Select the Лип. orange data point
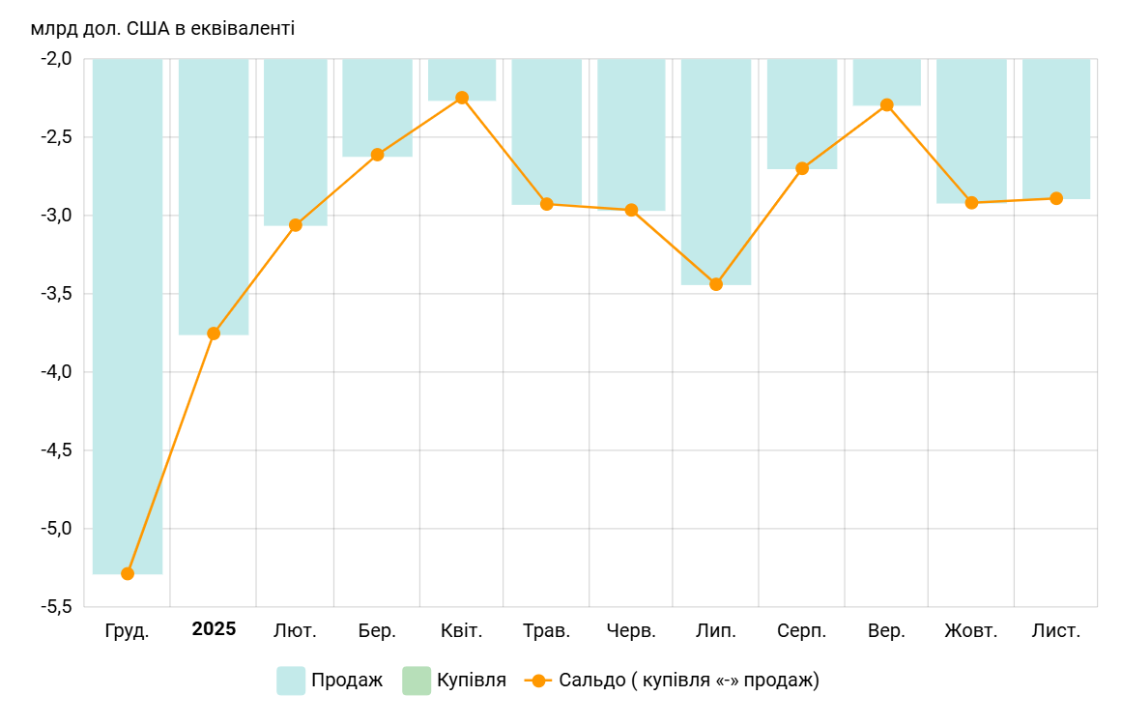Image resolution: width=1122 pixels, height=725 pixels. coord(716,284)
